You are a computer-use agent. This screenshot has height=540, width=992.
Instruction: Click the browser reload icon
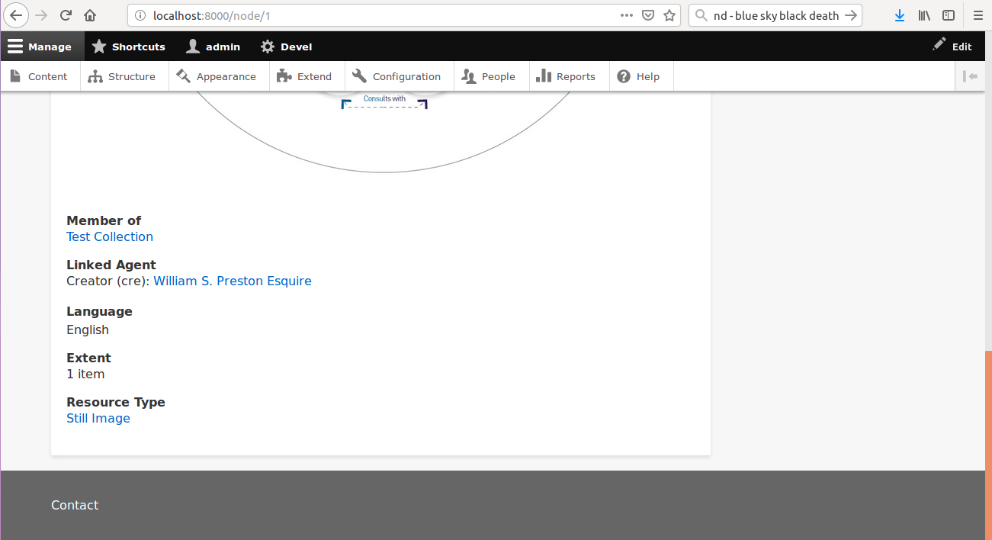66,15
